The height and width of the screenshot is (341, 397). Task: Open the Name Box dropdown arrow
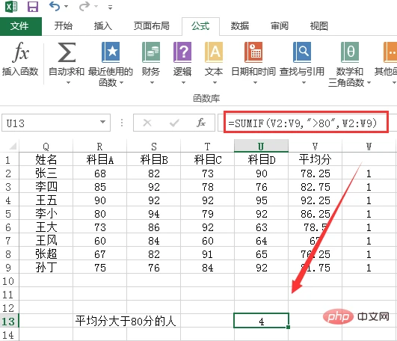click(102, 123)
